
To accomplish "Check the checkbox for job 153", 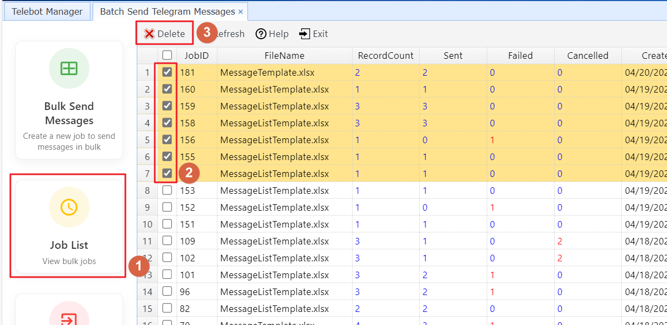I will point(167,191).
